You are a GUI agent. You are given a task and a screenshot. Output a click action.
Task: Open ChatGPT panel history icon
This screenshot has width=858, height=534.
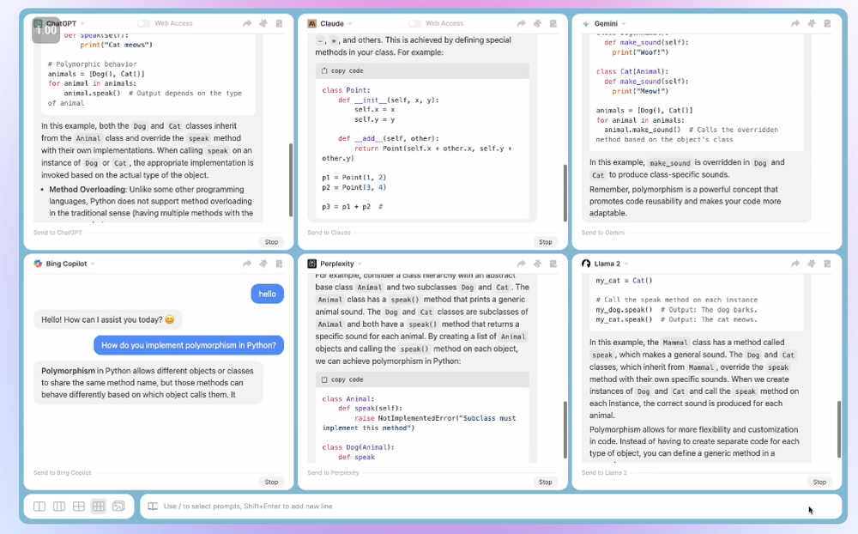[279, 23]
